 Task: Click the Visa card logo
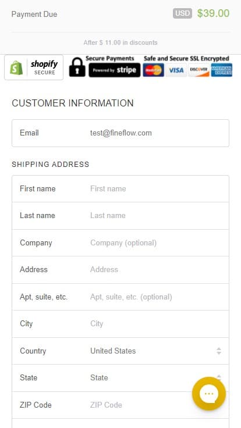(x=176, y=70)
